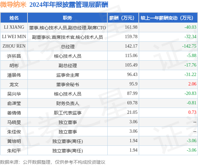Click the change value -40.03
Viewport: 198px width, 165px height.
(190, 27)
